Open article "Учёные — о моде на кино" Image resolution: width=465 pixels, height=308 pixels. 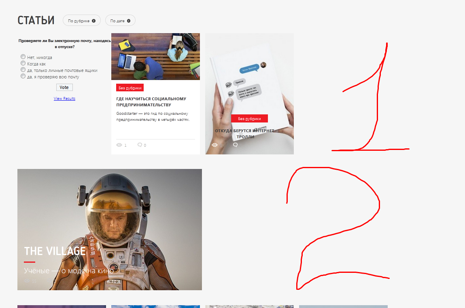click(69, 271)
